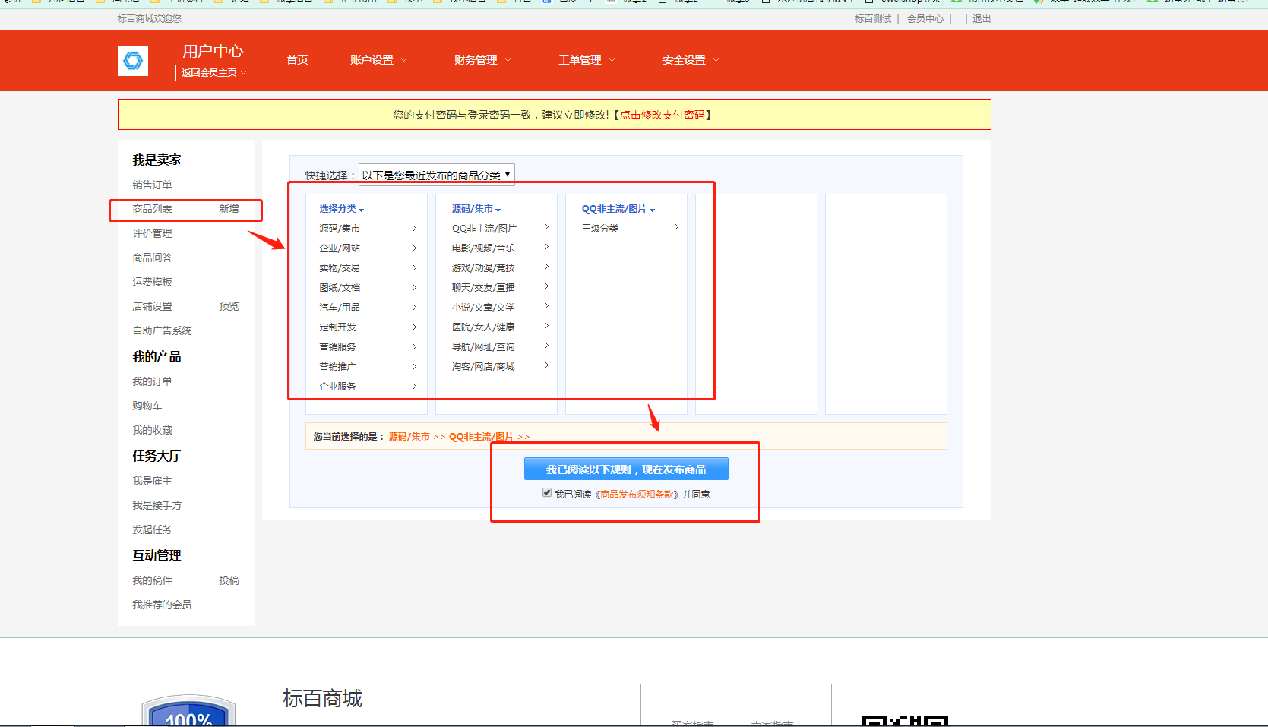Click the chevron next to 淘客/网店/商城
Image resolution: width=1268 pixels, height=727 pixels.
click(x=546, y=365)
